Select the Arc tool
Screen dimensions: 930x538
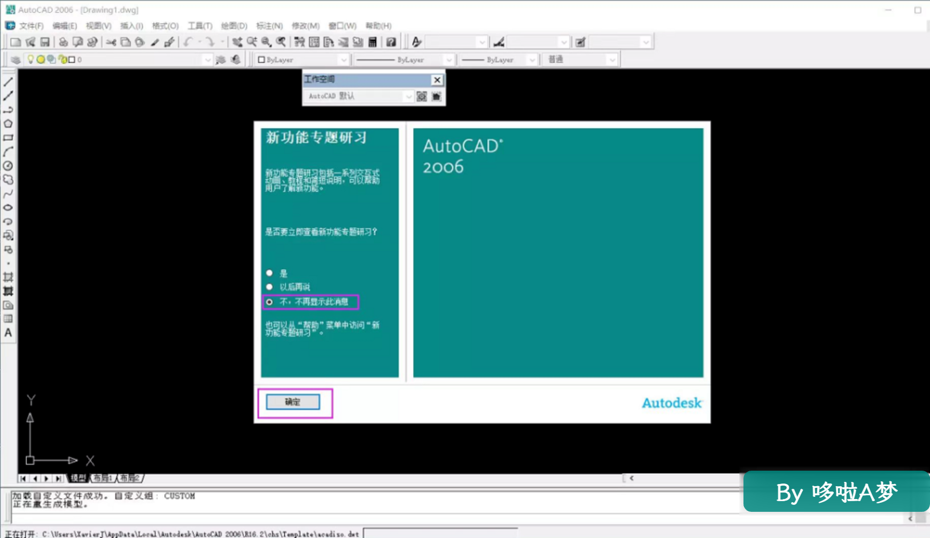click(x=8, y=152)
